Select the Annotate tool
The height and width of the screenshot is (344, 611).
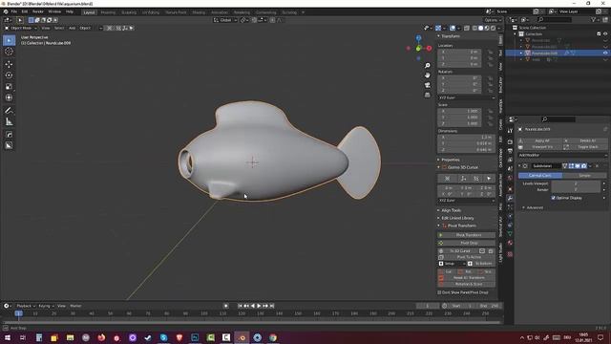pyautogui.click(x=9, y=111)
